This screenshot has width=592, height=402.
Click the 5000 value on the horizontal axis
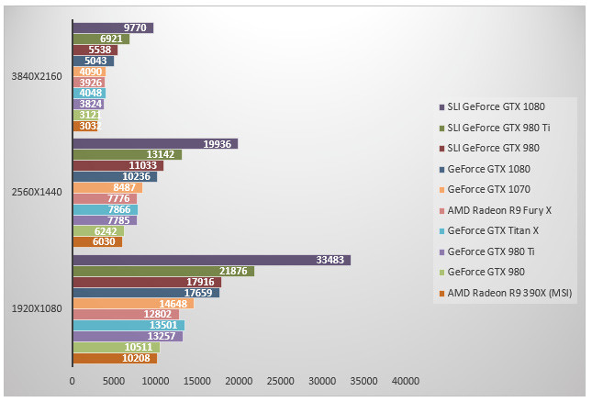pyautogui.click(x=114, y=381)
